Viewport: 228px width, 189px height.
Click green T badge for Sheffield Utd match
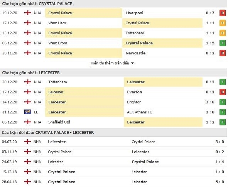click(x=223, y=122)
